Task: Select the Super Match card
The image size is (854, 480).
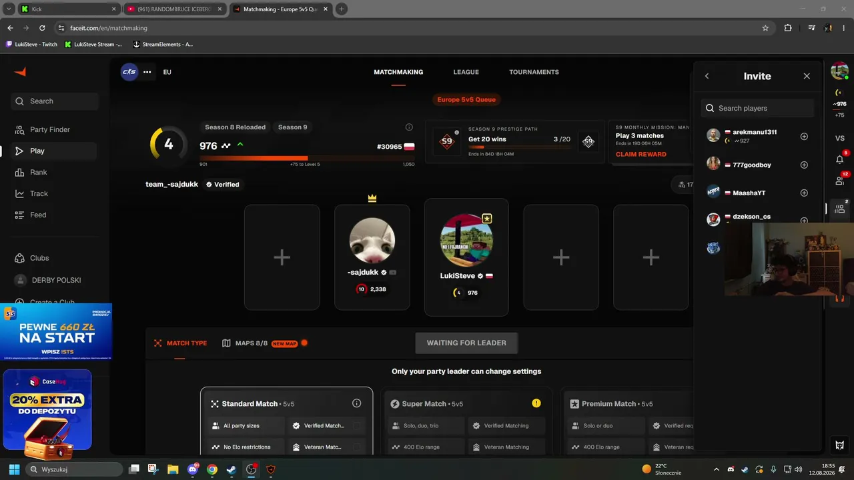Action: point(466,421)
